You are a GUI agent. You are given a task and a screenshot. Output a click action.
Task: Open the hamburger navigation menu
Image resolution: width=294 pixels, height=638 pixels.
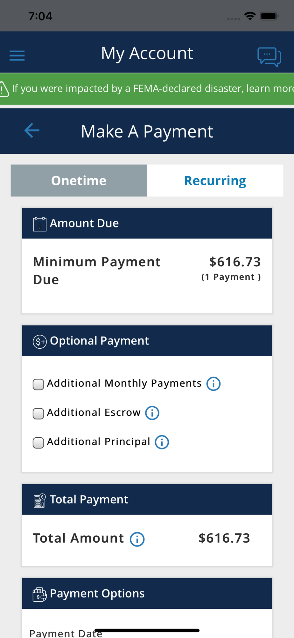17,56
